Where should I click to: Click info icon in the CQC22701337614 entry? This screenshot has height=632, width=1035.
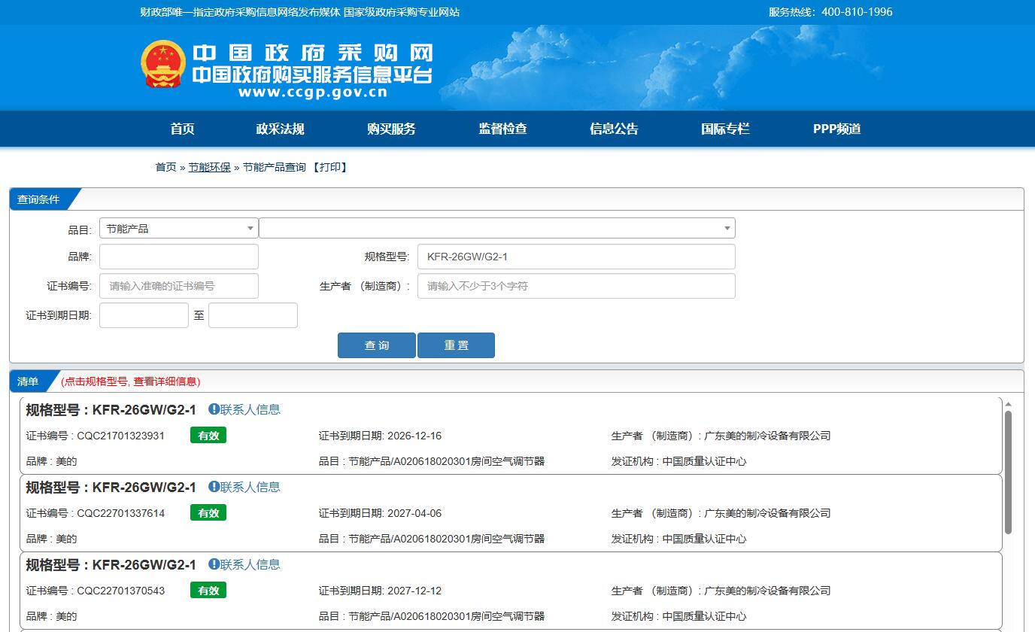214,487
